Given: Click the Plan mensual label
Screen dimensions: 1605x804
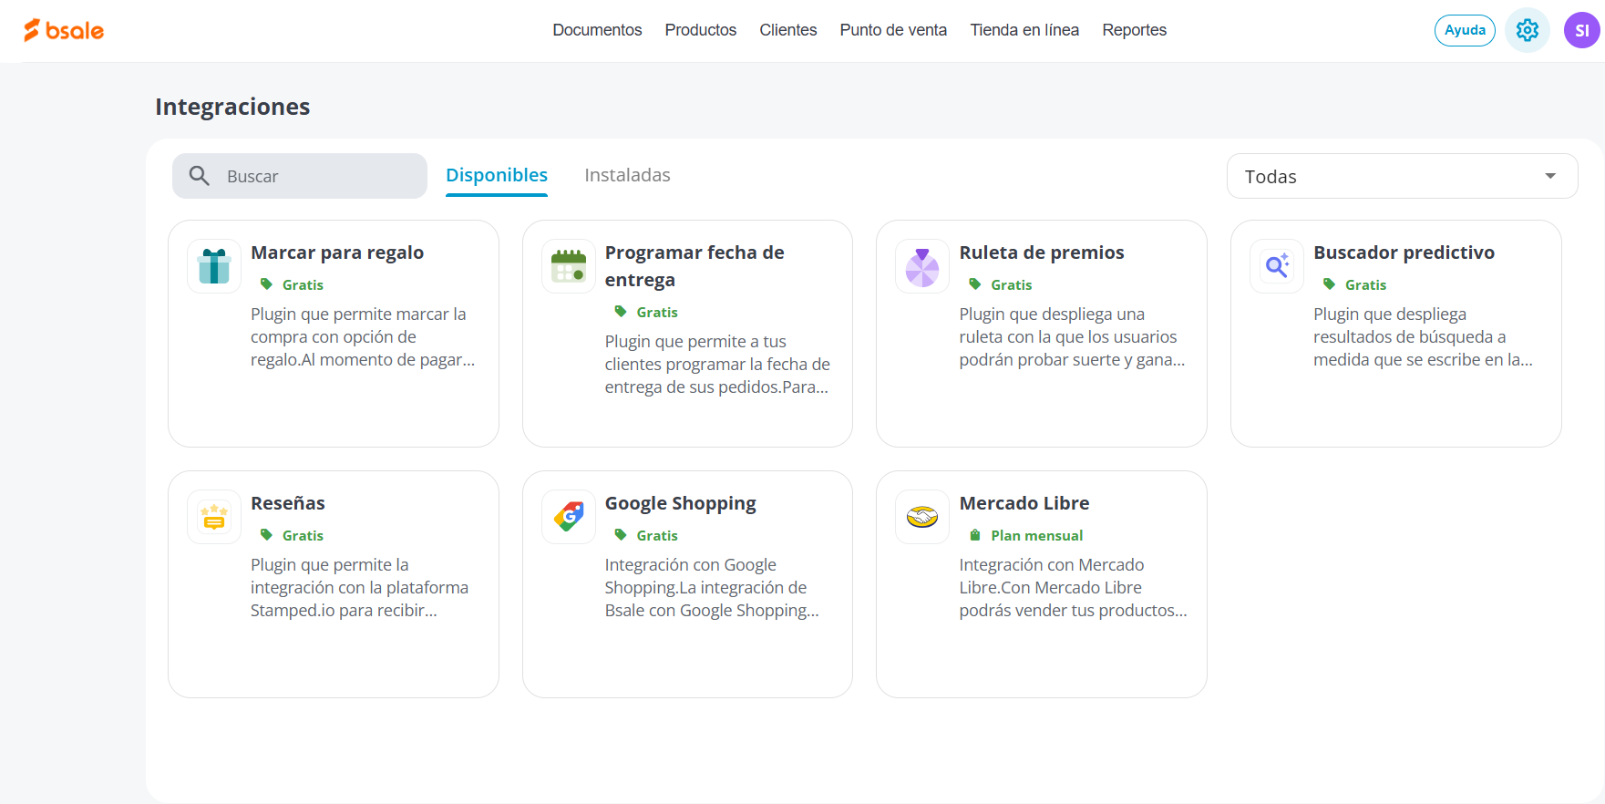Looking at the screenshot, I should pyautogui.click(x=1037, y=535).
